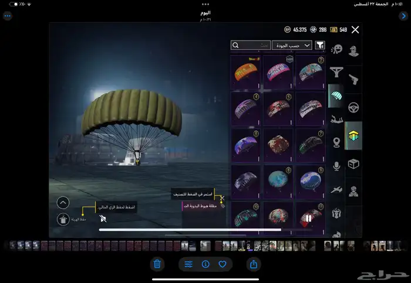The image size is (411, 283).
Task: Focus the inventory search field
Action: tap(251, 45)
